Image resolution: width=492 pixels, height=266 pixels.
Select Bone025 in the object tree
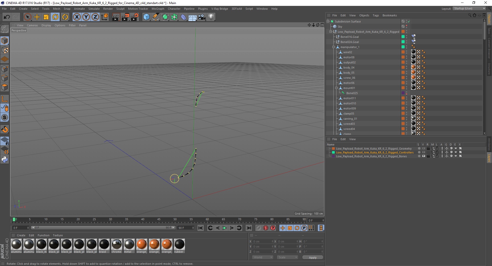[352, 93]
